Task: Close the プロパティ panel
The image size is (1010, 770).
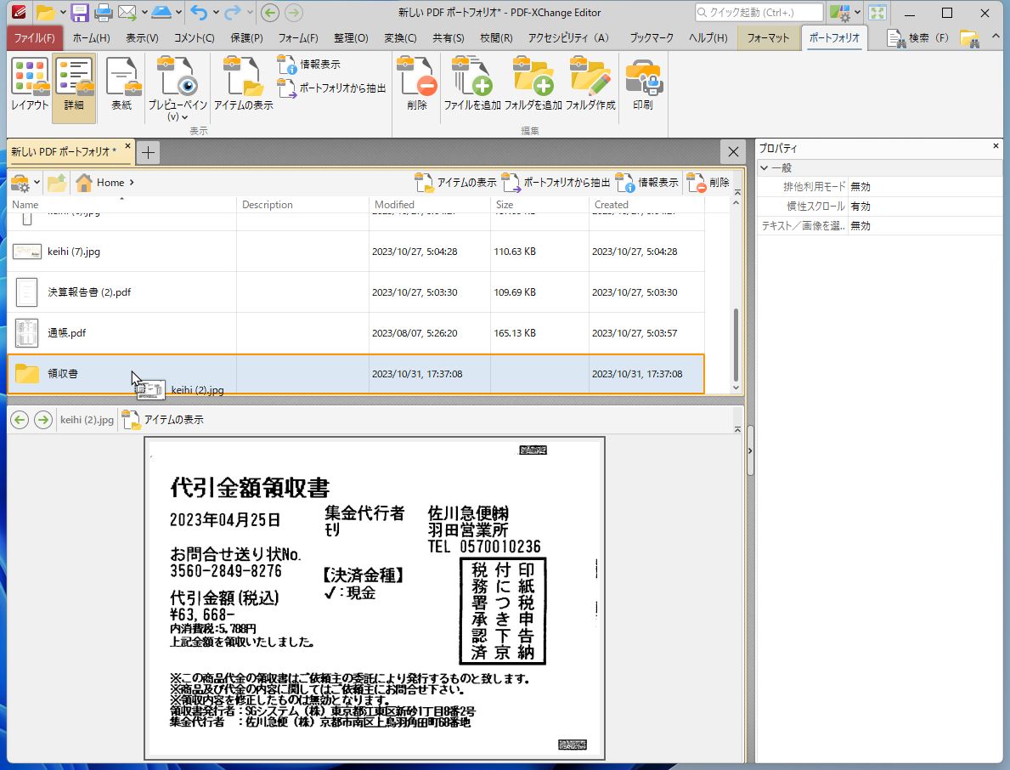Action: pos(996,146)
